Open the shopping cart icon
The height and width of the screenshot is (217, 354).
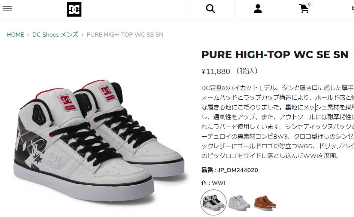304,9
